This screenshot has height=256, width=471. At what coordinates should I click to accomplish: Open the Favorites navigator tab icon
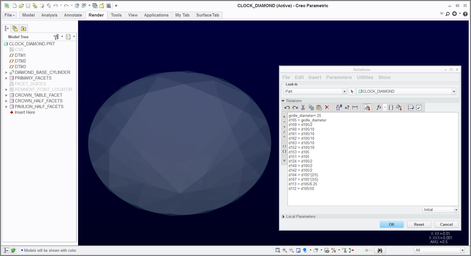24,29
